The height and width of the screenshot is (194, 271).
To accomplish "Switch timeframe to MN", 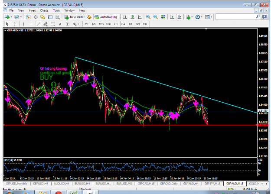I will [x=145, y=24].
